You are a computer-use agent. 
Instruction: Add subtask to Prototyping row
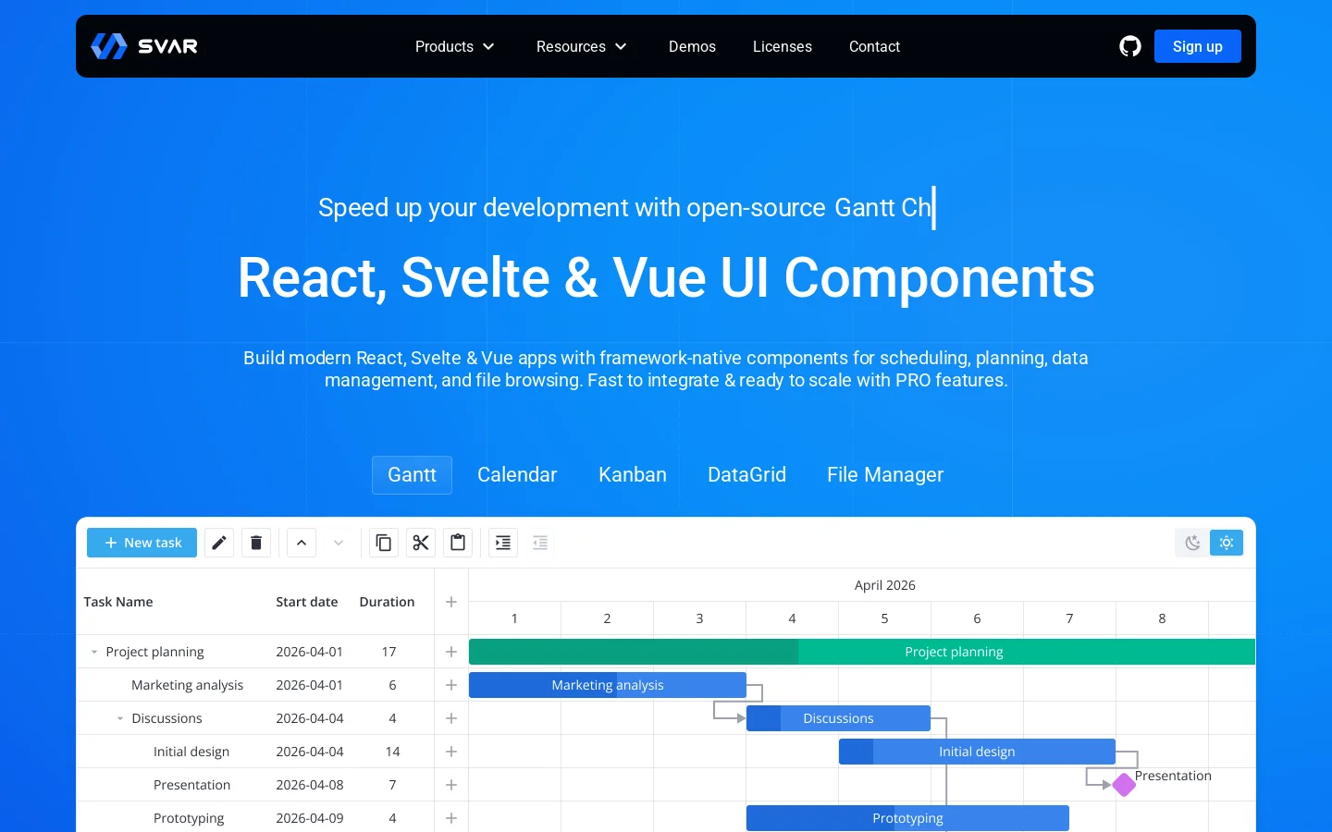(451, 818)
